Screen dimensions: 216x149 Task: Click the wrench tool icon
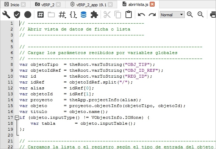click(x=6, y=15)
